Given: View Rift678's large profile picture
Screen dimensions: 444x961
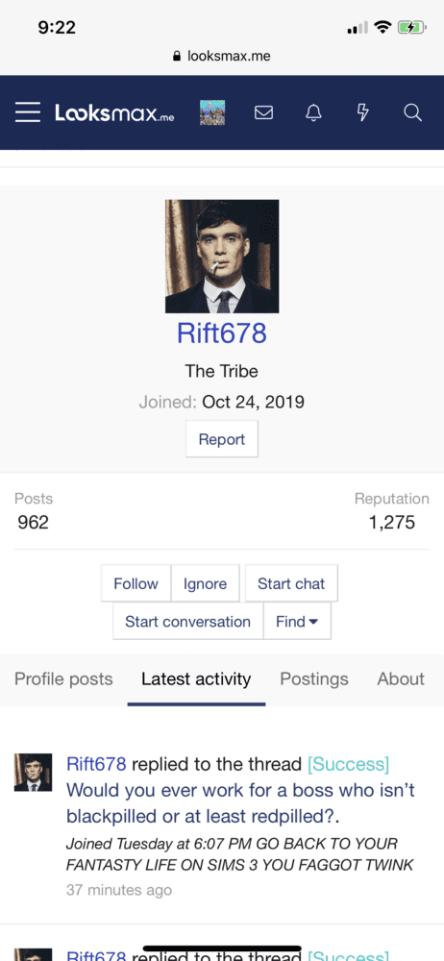Looking at the screenshot, I should (x=222, y=257).
